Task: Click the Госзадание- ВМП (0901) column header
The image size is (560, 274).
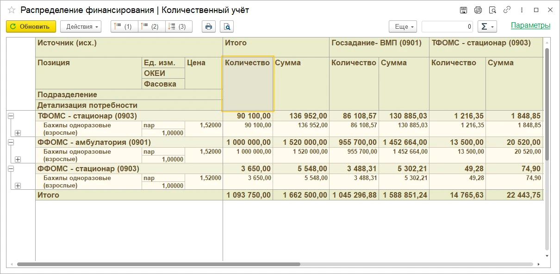Action: coord(379,47)
